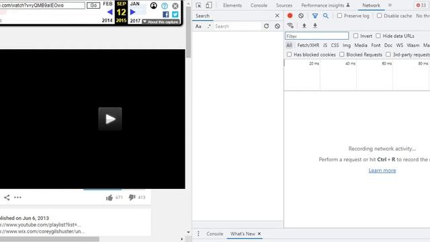Image resolution: width=430 pixels, height=242 pixels.
Task: Enable Disable cache checkbox
Action: (379, 15)
